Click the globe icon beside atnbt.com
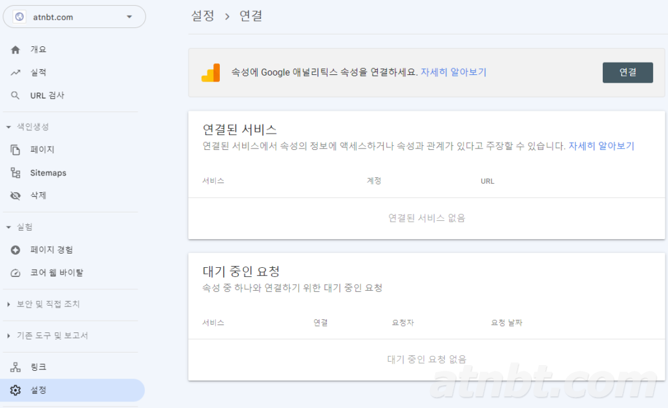Viewport: 668px width, 408px height. click(x=19, y=17)
